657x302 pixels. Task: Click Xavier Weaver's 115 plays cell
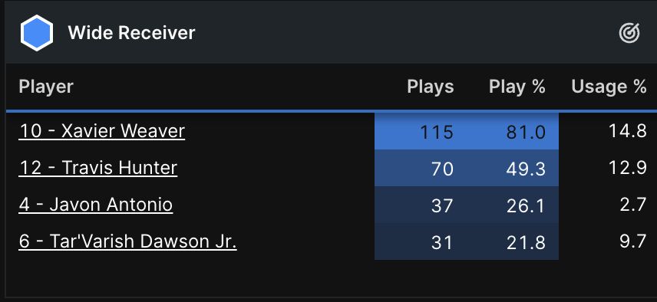click(x=421, y=131)
